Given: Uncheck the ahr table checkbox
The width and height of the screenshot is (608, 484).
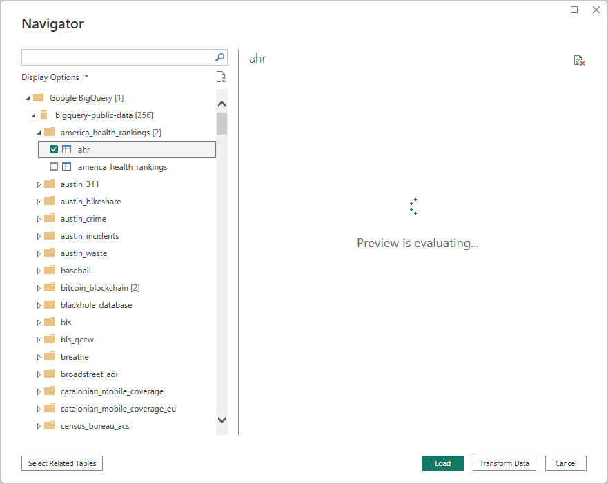Looking at the screenshot, I should tap(54, 149).
